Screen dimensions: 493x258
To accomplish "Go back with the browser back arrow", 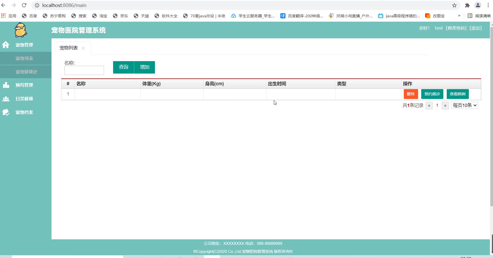I will click(x=3, y=5).
